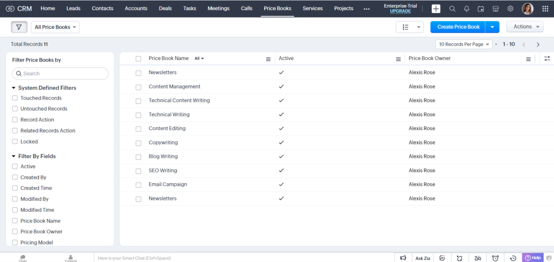Check the Modified Time field filter
Screen dimensions: 554x262
[x=15, y=210]
